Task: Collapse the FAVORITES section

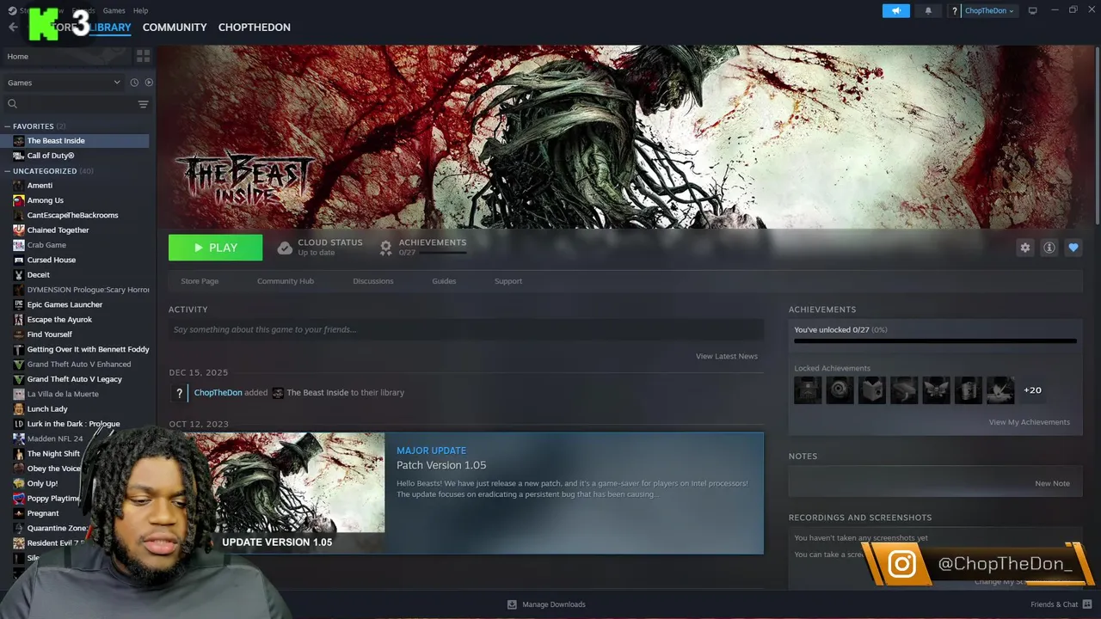Action: [8, 126]
